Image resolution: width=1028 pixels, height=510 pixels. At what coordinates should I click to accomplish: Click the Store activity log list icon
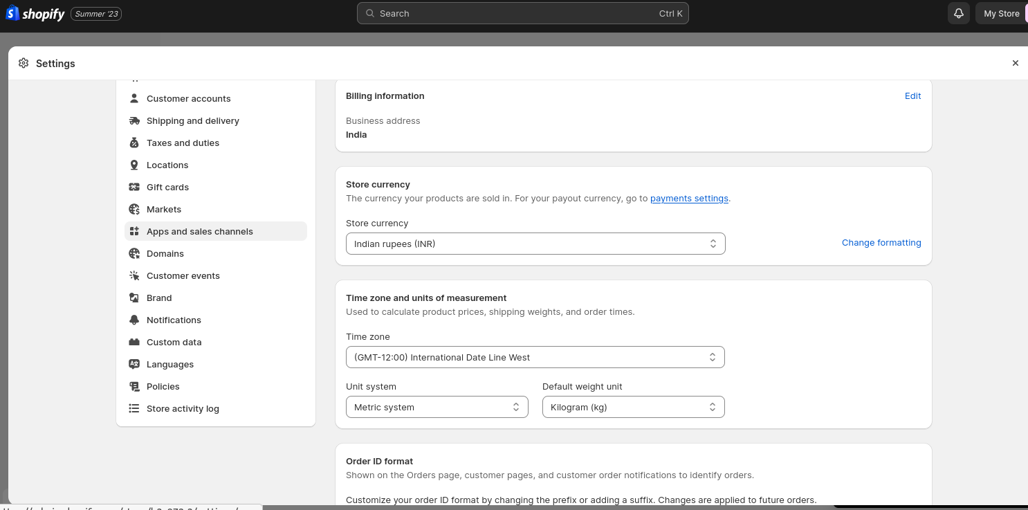[134, 408]
